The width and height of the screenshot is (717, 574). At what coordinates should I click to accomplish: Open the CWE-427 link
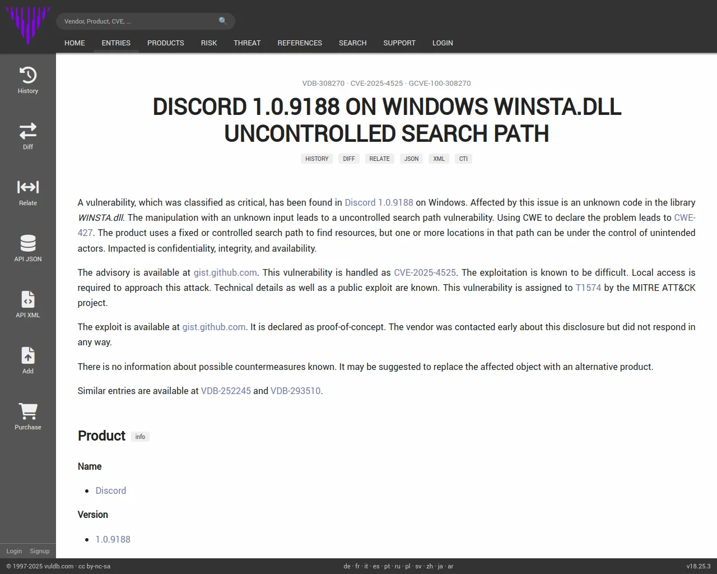(x=685, y=217)
